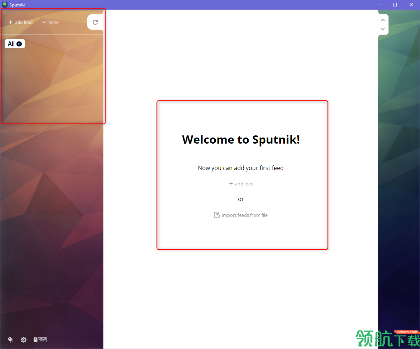Minimize the Sputnik window
Screen dimensions: 420x349
coord(379,5)
